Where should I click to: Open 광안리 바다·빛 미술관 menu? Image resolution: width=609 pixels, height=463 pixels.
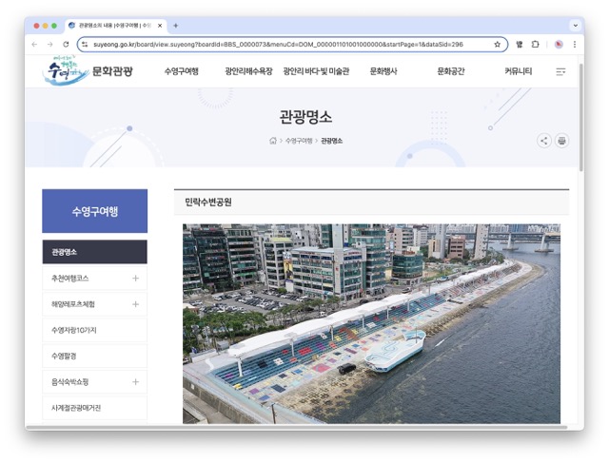[316, 71]
